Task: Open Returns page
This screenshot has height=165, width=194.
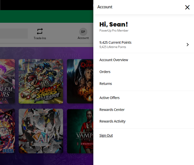Action: [105, 84]
